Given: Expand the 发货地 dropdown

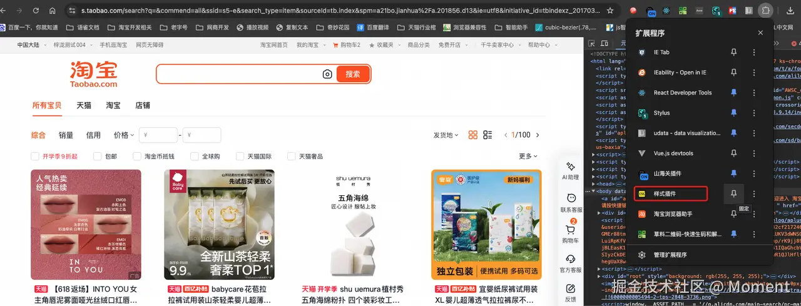Looking at the screenshot, I should pos(446,135).
